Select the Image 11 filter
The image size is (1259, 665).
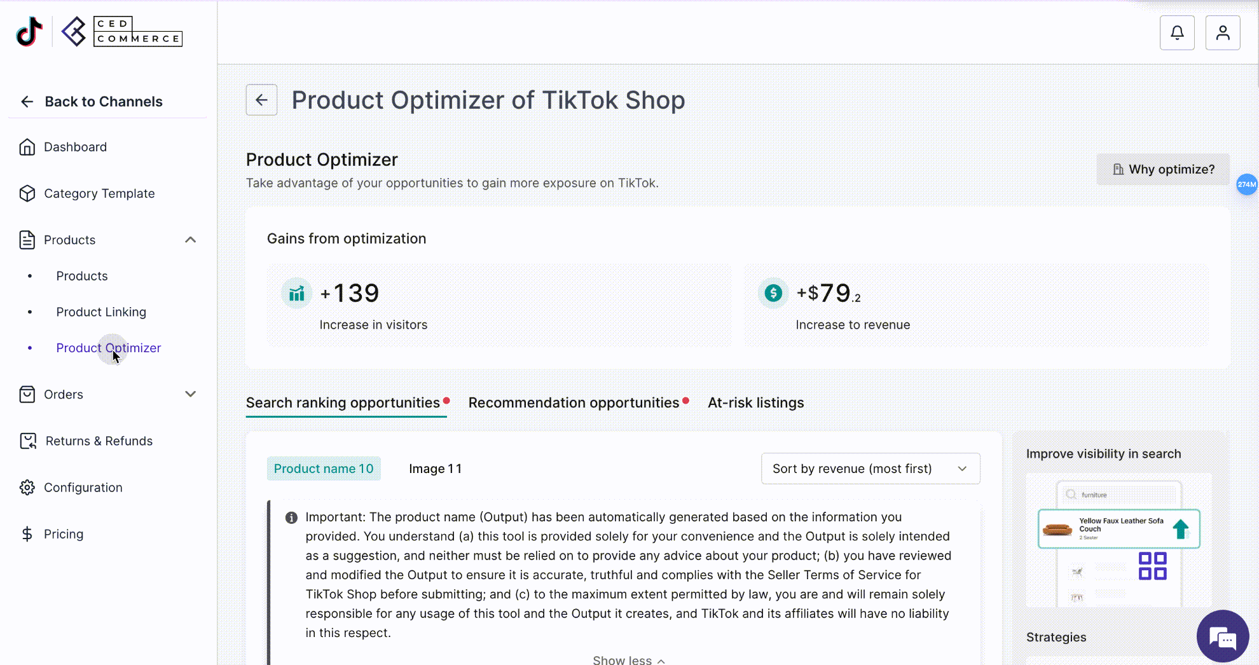(x=435, y=469)
